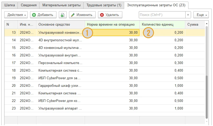Click the copy row icon button
213x126 pixels.
(x=63, y=15)
